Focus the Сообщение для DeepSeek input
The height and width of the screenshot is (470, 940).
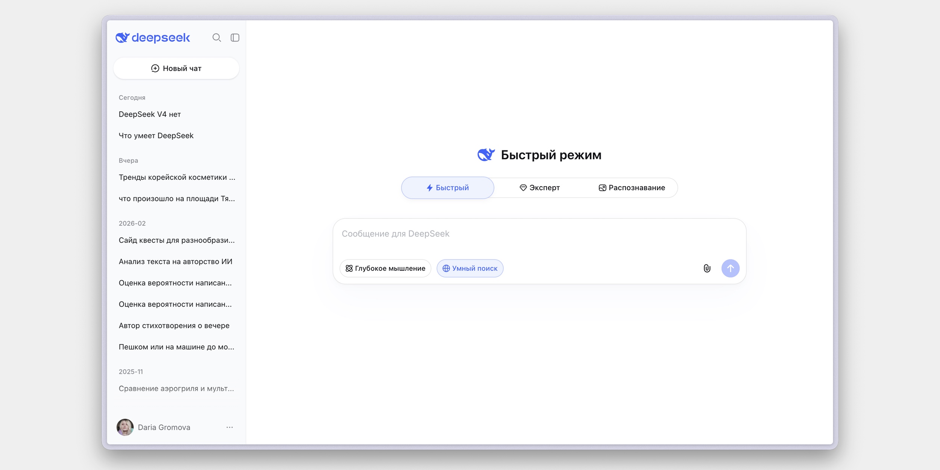[539, 234]
